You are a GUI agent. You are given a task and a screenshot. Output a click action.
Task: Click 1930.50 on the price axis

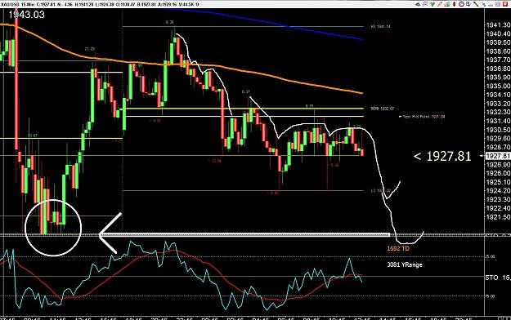tap(498, 130)
